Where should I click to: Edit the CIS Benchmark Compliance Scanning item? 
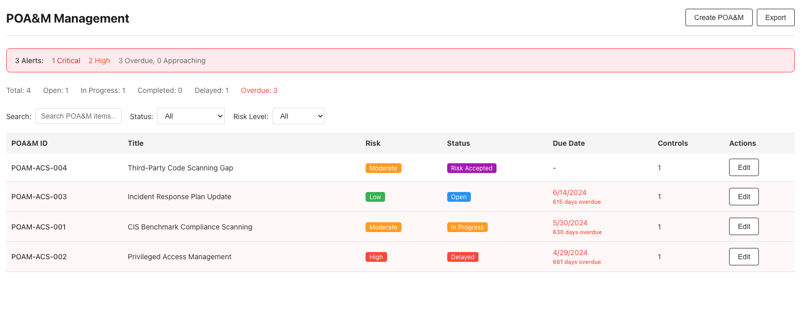coord(743,226)
